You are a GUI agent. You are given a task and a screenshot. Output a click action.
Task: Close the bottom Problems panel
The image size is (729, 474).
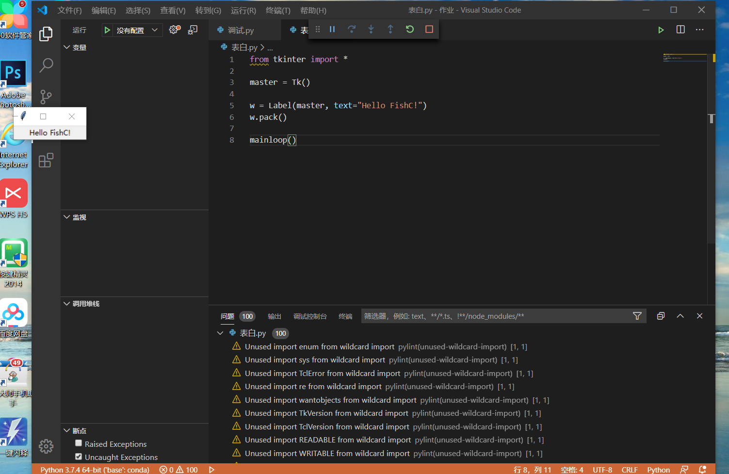click(x=699, y=316)
